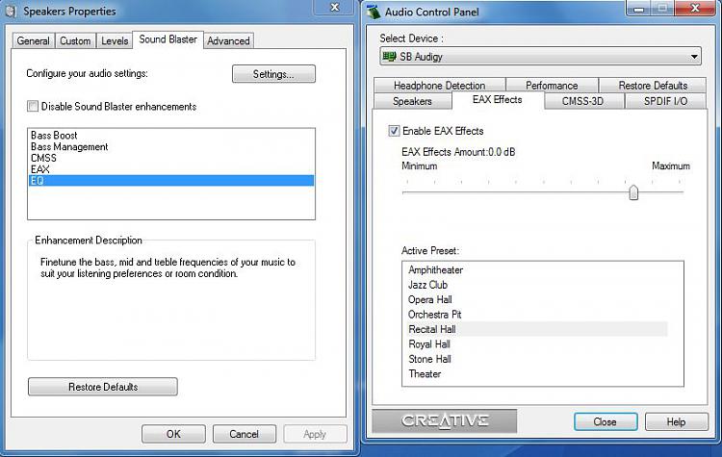The width and height of the screenshot is (722, 457).
Task: Click the Apply button
Action: pyautogui.click(x=315, y=434)
